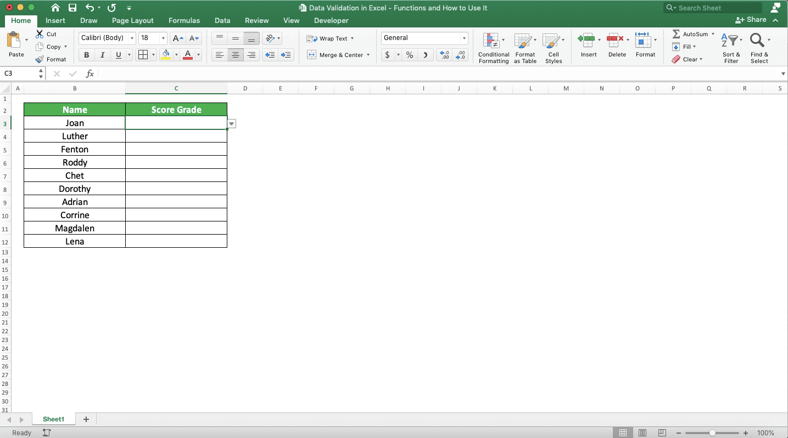
Task: Open the Quick Access Toolbar customize arrow
Action: tap(129, 8)
